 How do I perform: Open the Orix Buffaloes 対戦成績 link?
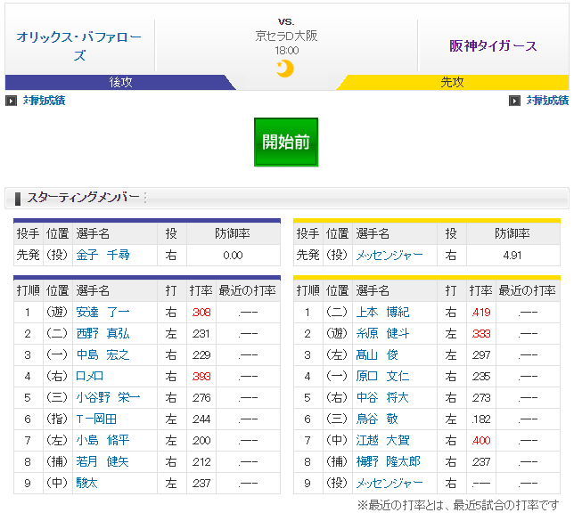coord(45,101)
